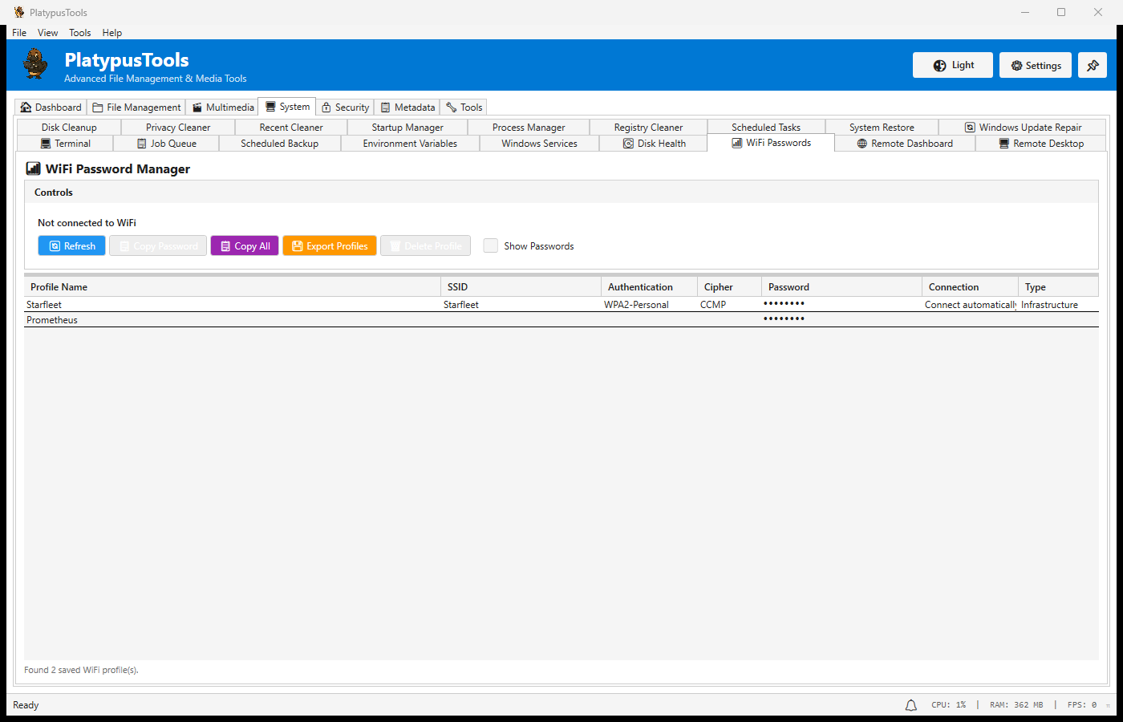The width and height of the screenshot is (1123, 722).
Task: Click the Refresh button
Action: tap(71, 246)
